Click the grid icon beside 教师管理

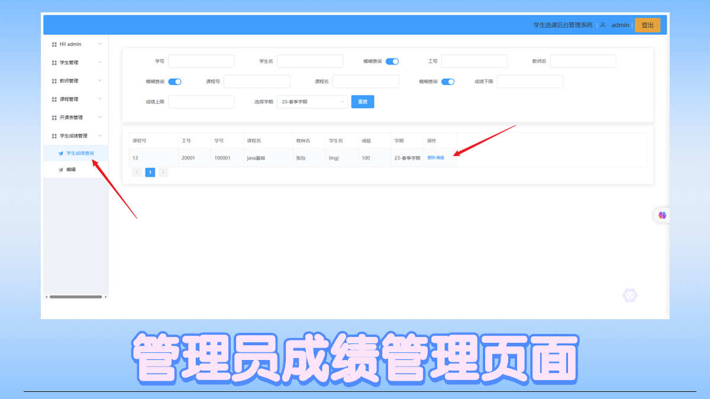pyautogui.click(x=54, y=81)
